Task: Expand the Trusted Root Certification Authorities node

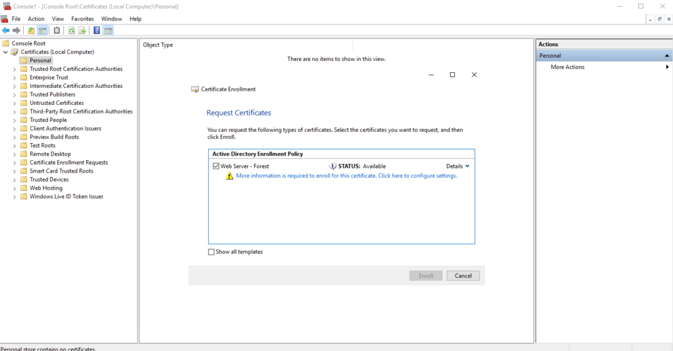Action: click(x=14, y=69)
